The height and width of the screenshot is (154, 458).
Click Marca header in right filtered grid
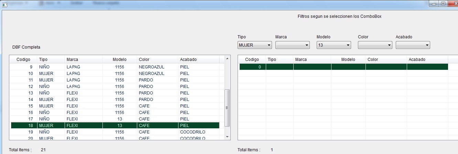(x=312, y=60)
